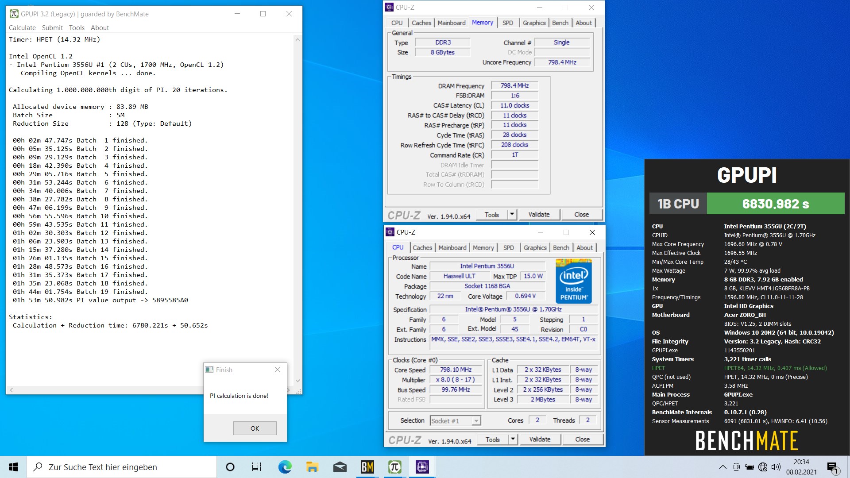Open notification center icon
Screen dimensions: 850x478
[x=832, y=467]
